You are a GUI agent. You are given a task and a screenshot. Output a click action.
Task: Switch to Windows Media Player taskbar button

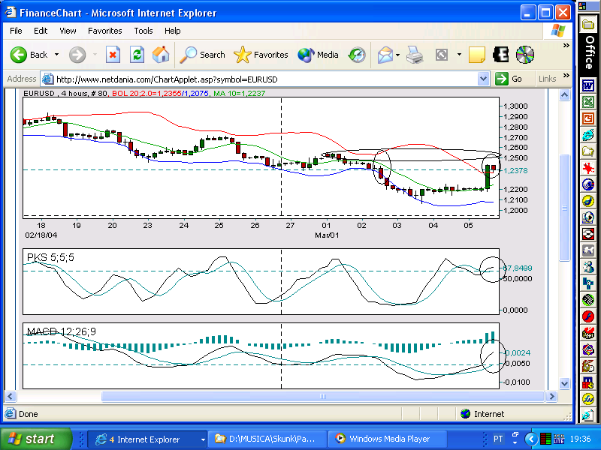click(x=387, y=439)
